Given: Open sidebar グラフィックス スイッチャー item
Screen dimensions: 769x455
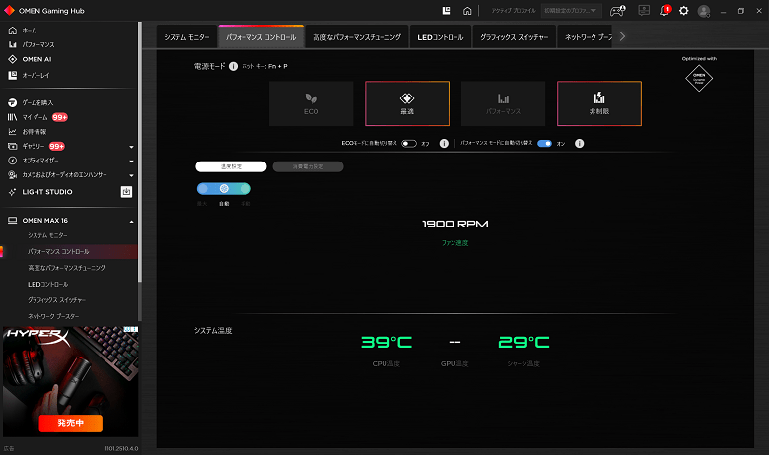Looking at the screenshot, I should click(56, 300).
